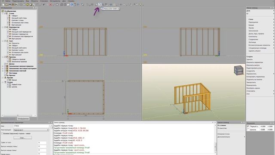Click the yellow house icon in toolbar
Viewport: 275px width, 155px height.
[x=27, y=5]
